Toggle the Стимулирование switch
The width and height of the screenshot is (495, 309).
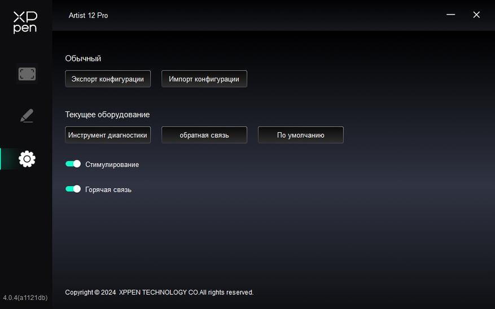tap(73, 164)
